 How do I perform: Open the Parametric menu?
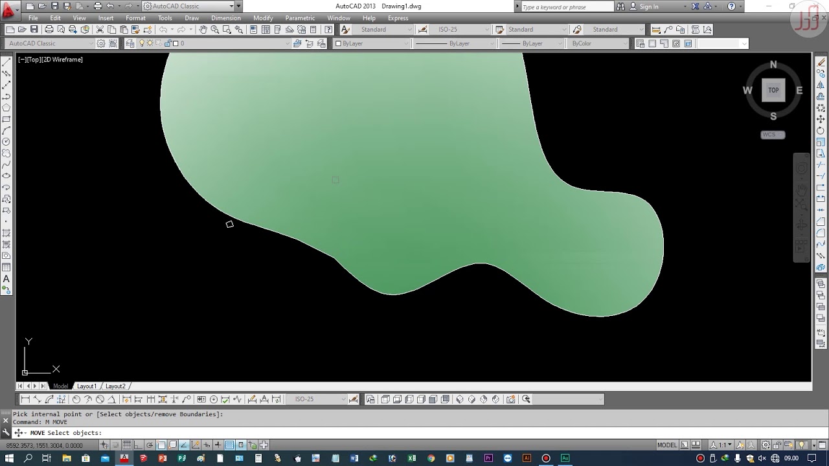tap(300, 18)
